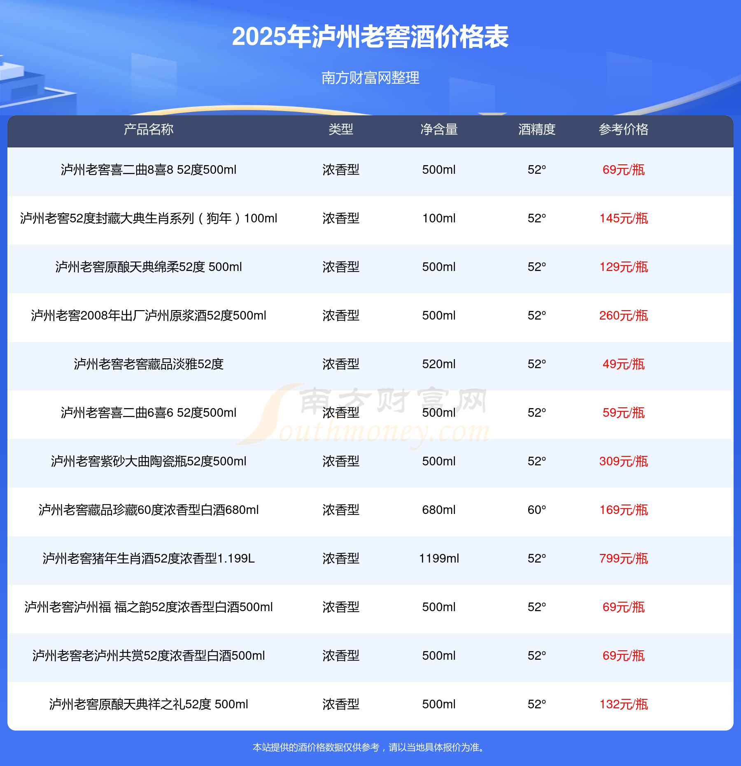
Task: Click the 52° cell in the 狗年 100ml row
Action: [x=537, y=218]
